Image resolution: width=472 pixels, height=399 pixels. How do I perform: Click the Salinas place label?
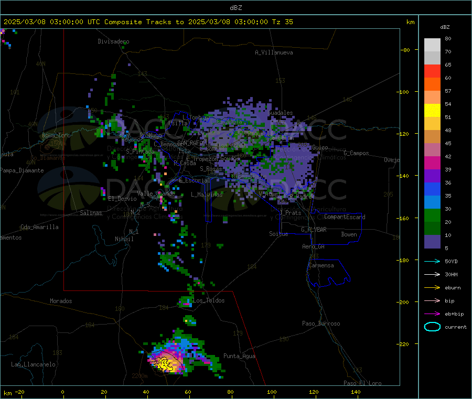point(91,213)
